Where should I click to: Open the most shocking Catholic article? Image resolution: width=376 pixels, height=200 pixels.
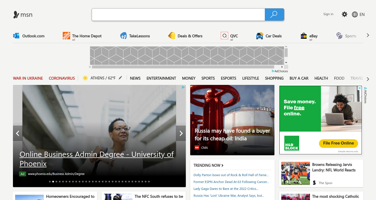(336, 197)
